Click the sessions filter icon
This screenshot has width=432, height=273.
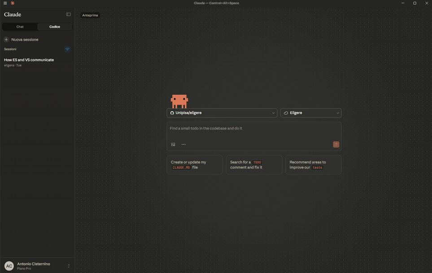[67, 49]
